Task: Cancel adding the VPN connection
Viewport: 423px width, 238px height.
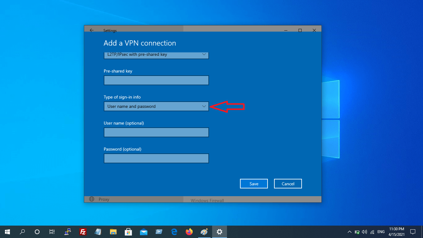Action: 288,184
